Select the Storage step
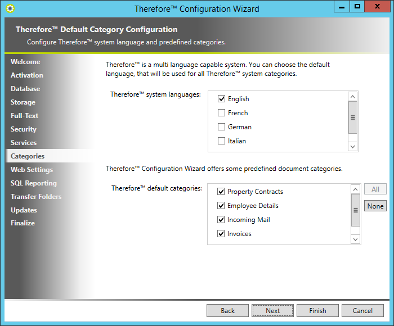Viewport: 394px width, 326px height. 23,102
